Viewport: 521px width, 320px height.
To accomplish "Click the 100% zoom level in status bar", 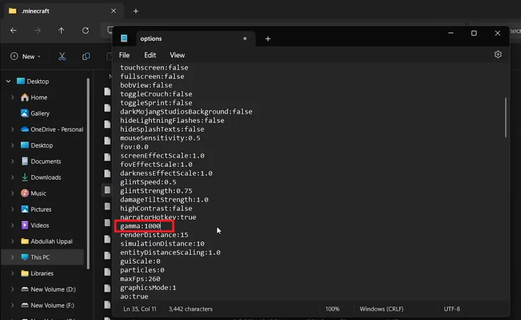I will [x=332, y=309].
